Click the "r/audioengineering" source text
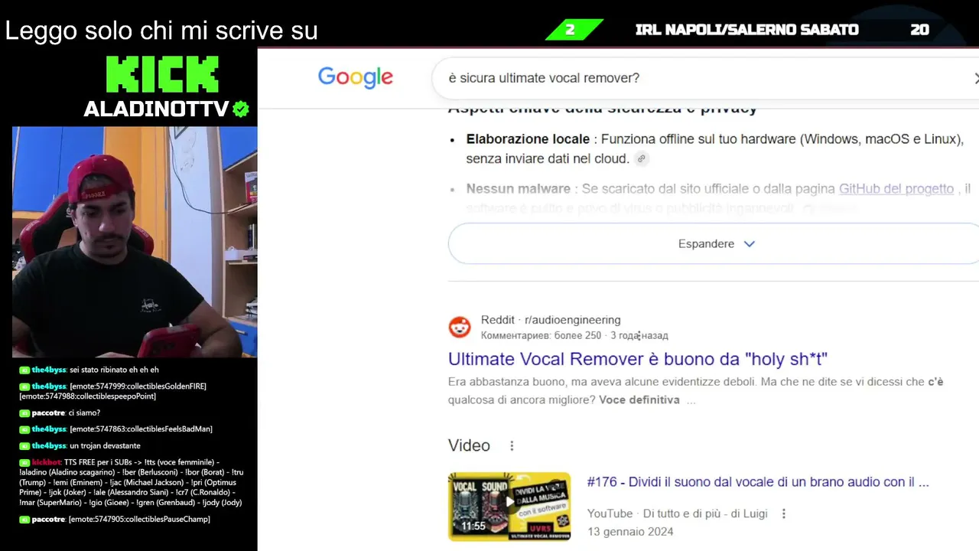 [573, 320]
